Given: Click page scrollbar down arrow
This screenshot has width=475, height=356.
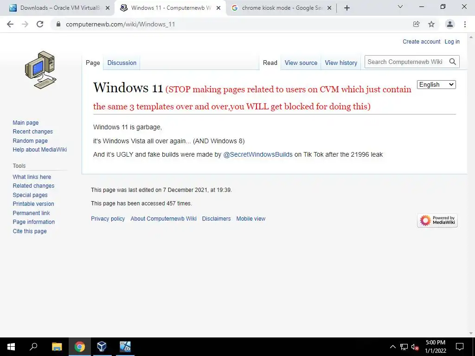Looking at the screenshot, I should [471, 333].
